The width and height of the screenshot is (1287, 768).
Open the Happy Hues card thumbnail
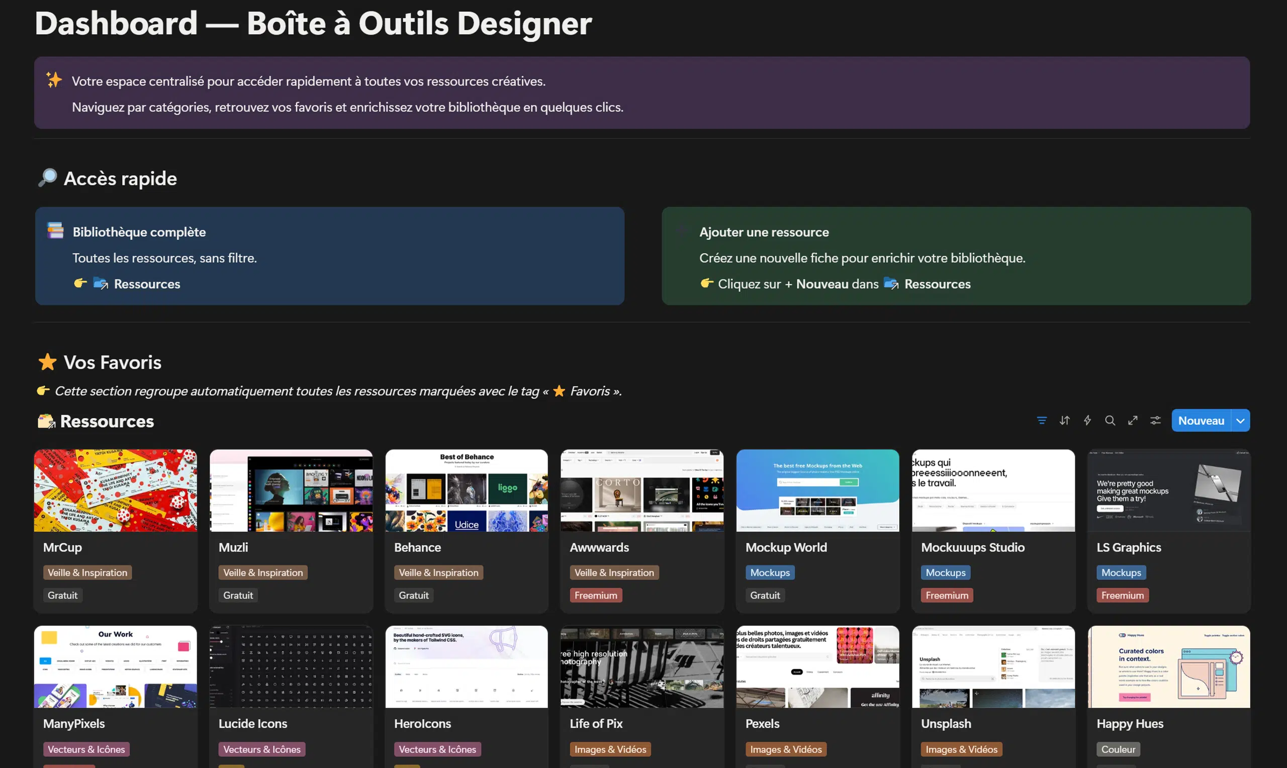pyautogui.click(x=1168, y=666)
